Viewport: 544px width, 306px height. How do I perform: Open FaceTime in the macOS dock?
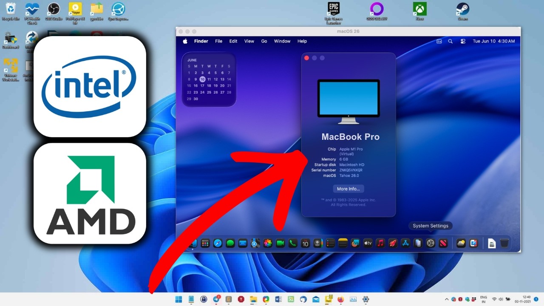(280, 244)
